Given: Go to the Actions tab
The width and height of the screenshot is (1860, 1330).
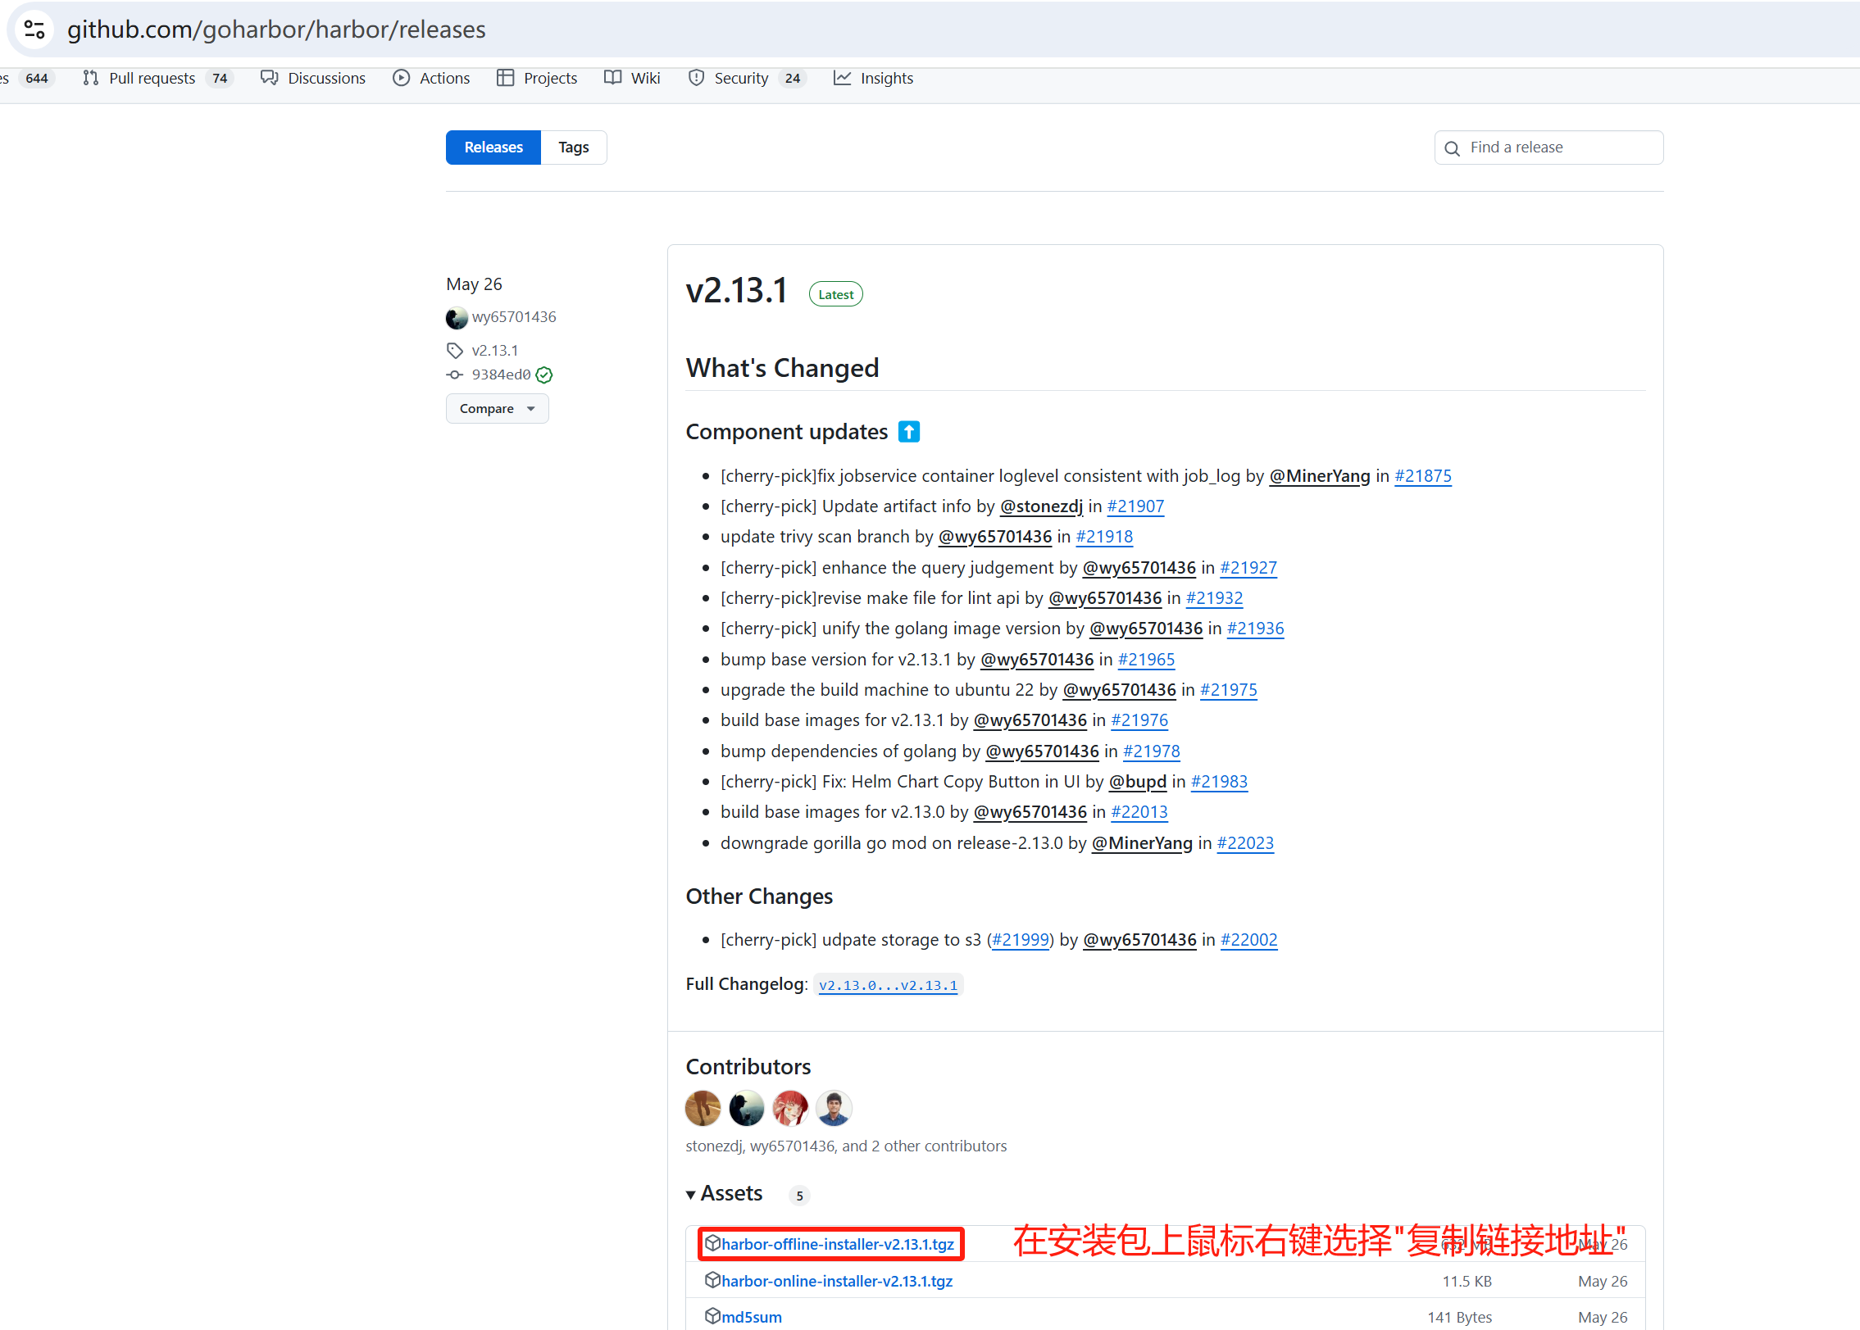Looking at the screenshot, I should pos(431,78).
